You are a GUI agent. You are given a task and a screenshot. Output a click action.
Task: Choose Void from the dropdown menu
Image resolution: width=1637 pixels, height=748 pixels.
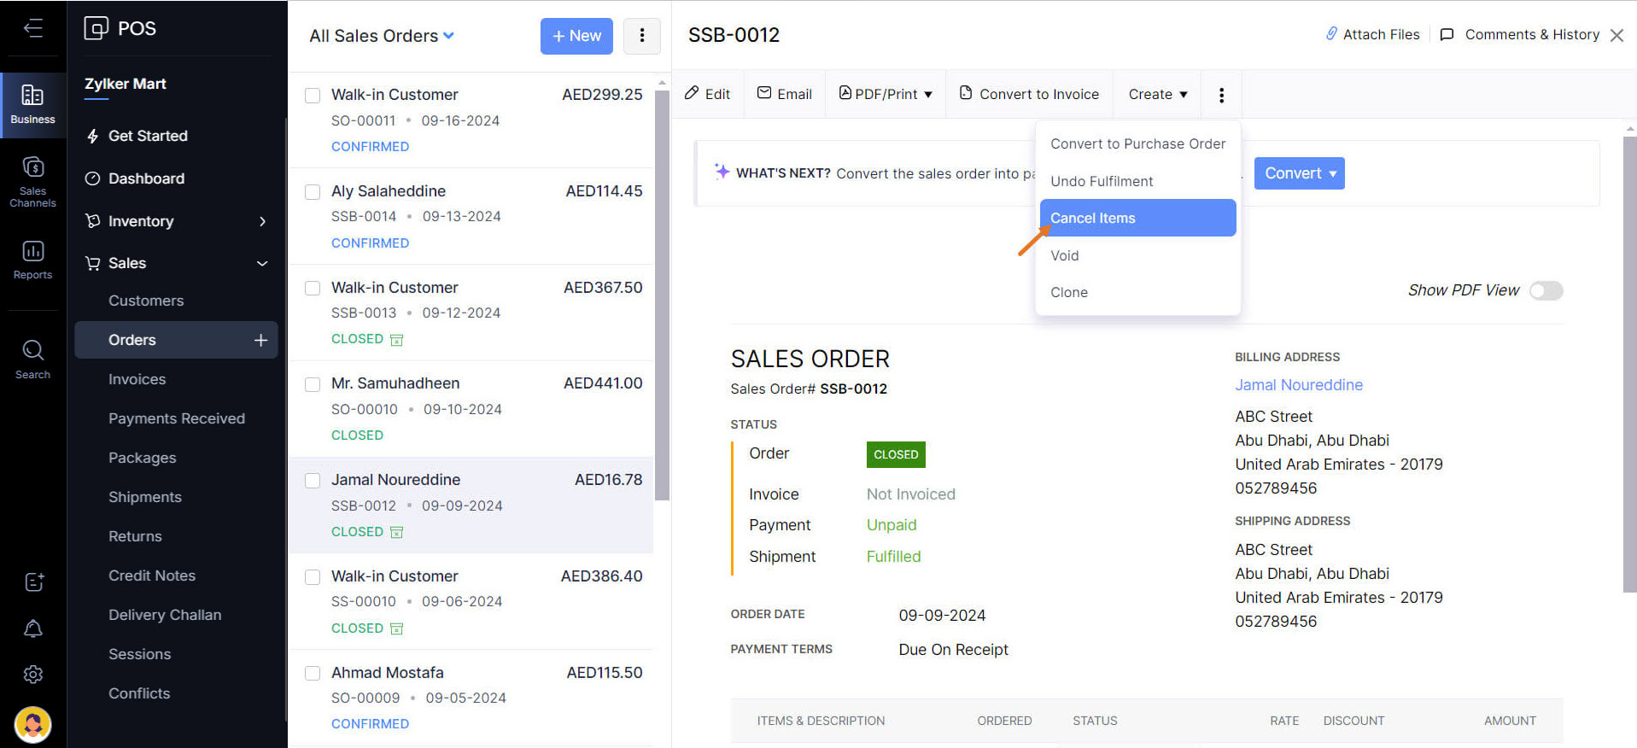1064,255
